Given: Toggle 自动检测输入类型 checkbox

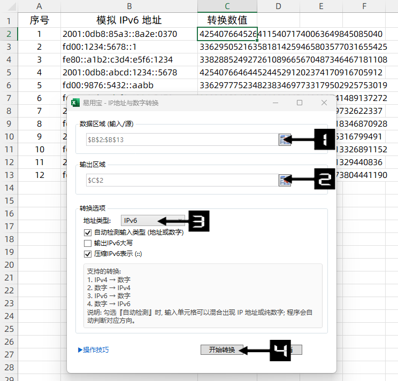Looking at the screenshot, I should click(88, 232).
